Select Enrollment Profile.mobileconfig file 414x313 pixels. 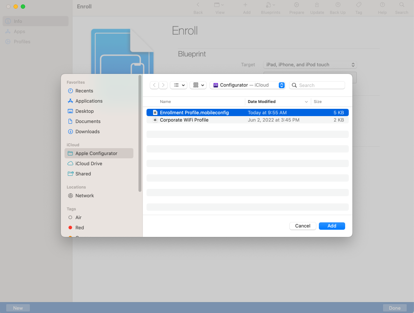point(248,112)
